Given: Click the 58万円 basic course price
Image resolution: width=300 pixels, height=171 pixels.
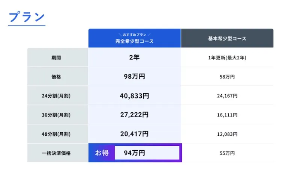Looking at the screenshot, I should [227, 77].
